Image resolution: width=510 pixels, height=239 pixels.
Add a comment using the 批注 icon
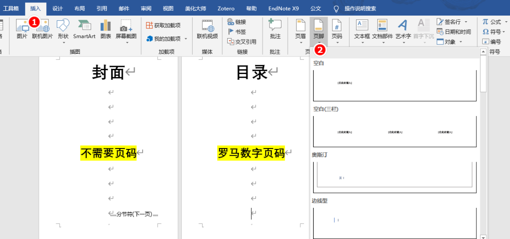[x=275, y=29]
